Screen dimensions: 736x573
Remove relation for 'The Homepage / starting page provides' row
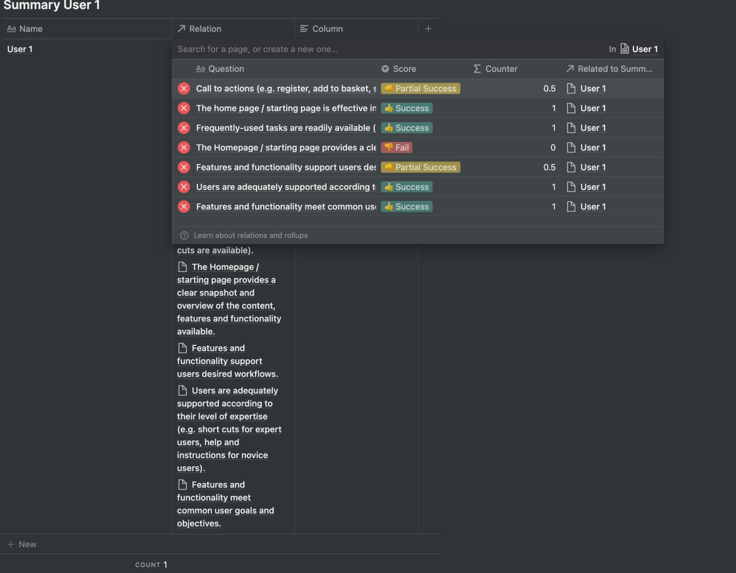pos(184,148)
